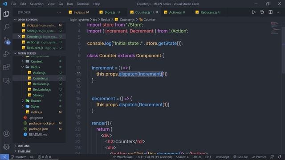Viewport: 285px width, 160px height.
Task: Change encoding via UTF-8
Action: click(x=197, y=157)
